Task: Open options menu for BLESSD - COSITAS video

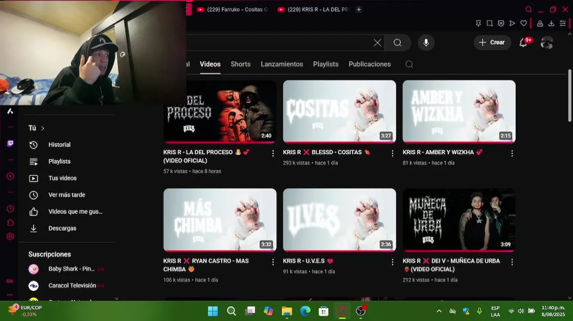Action: coord(392,153)
